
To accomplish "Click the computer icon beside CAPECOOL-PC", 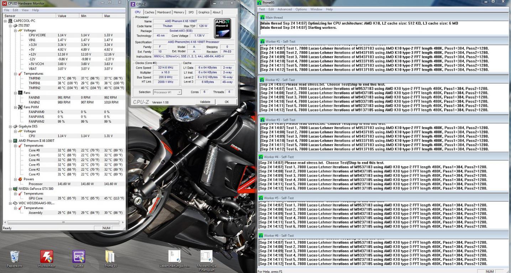I will 10,21.
